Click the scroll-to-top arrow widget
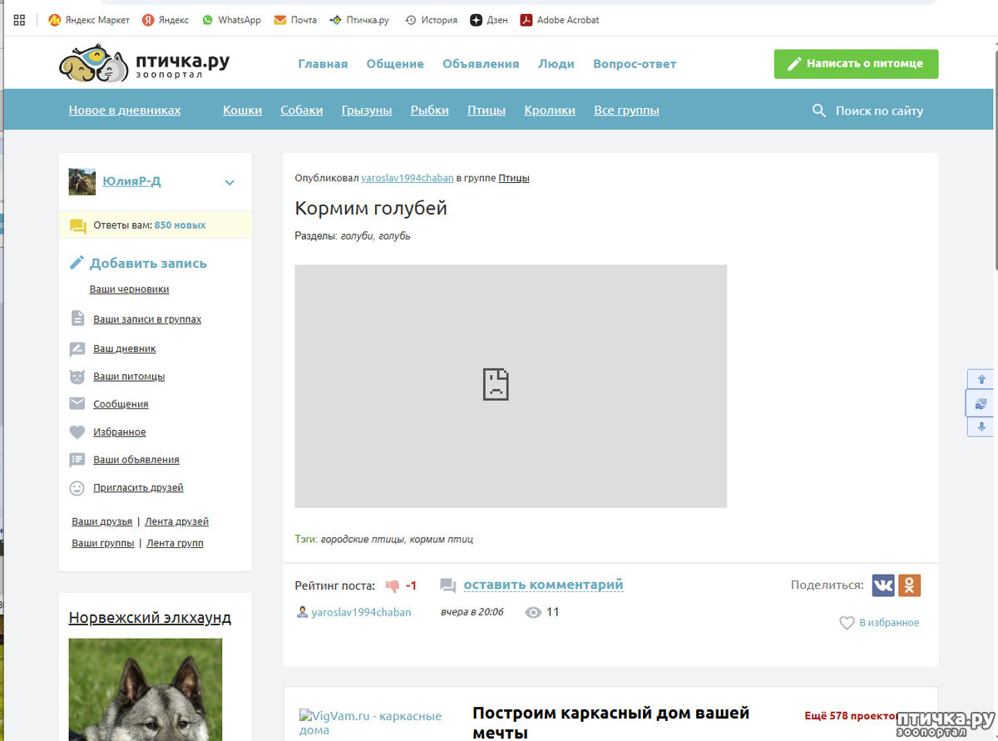Screen dimensions: 998x741 click(981, 379)
